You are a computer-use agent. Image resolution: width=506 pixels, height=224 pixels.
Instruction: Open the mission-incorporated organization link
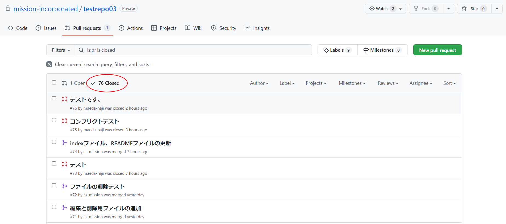46,9
